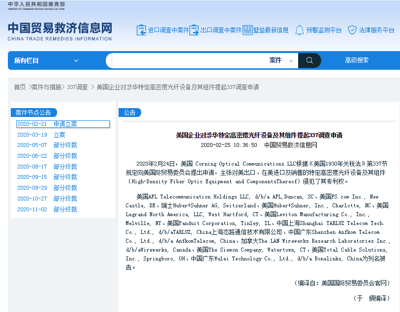Go to 案件与措施 in breadcrumb
The height and width of the screenshot is (312, 400).
[x=46, y=87]
